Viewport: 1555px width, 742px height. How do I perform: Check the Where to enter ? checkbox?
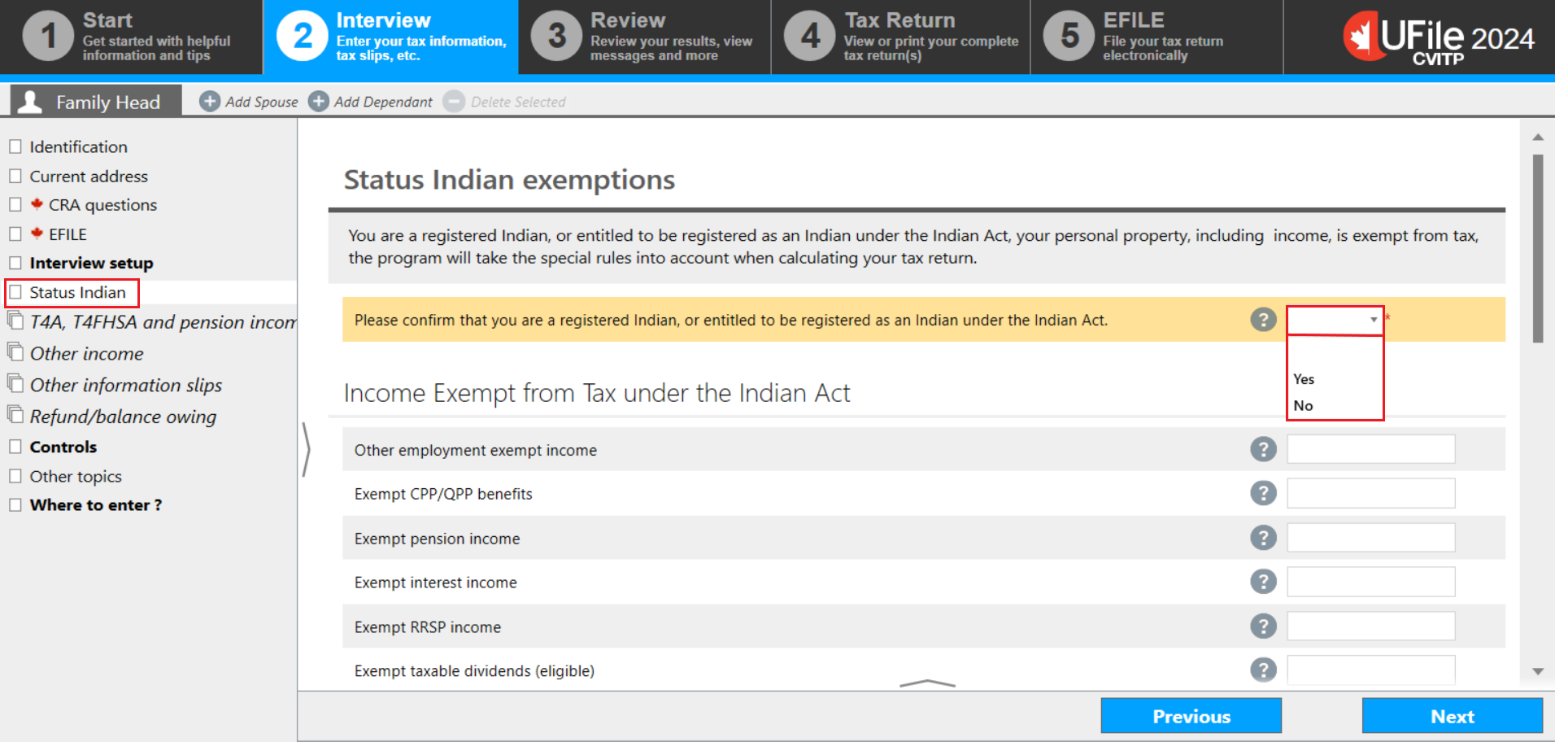[x=15, y=504]
